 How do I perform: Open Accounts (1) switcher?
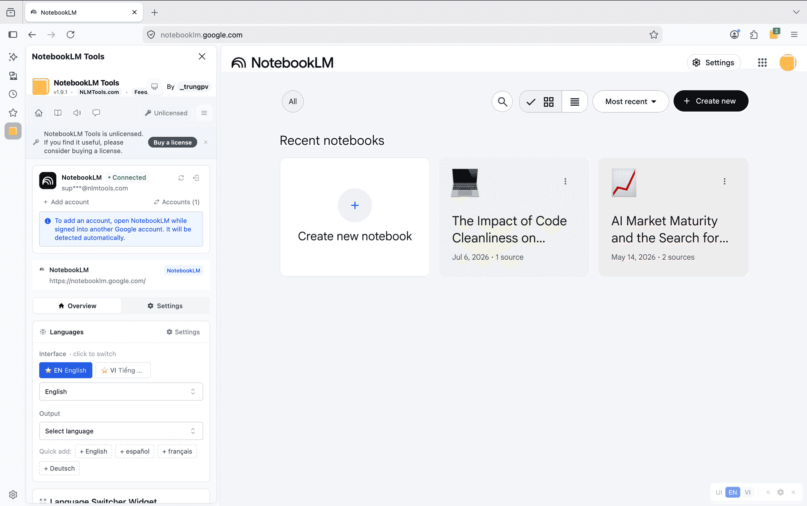(177, 202)
